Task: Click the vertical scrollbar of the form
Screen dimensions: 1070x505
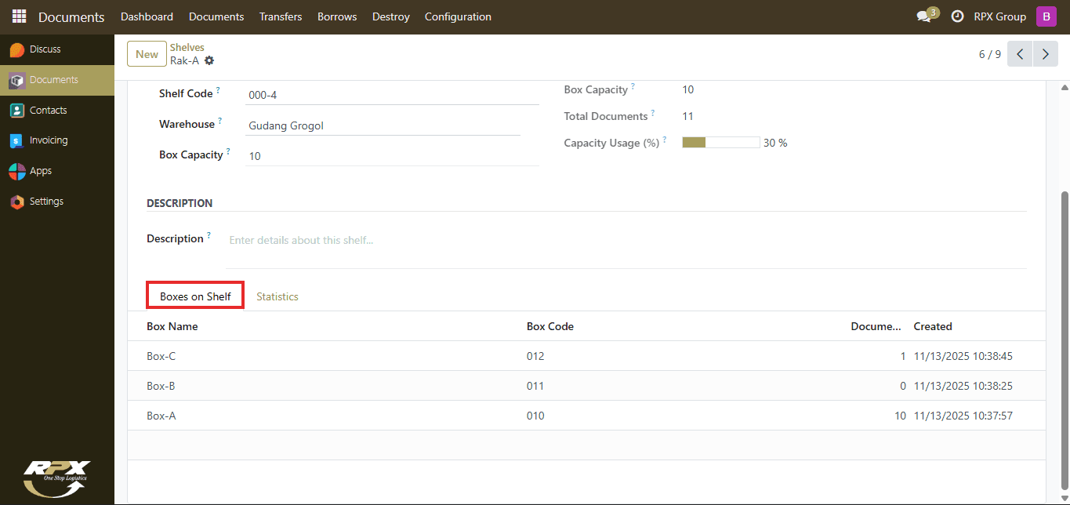Action: (1064, 341)
